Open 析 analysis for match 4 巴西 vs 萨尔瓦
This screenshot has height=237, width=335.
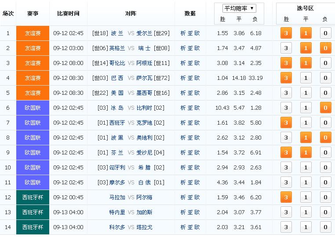click(x=183, y=78)
